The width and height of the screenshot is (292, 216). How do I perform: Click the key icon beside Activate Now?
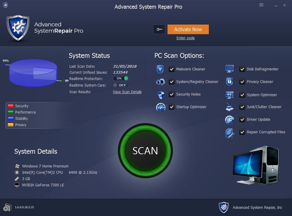pos(159,29)
